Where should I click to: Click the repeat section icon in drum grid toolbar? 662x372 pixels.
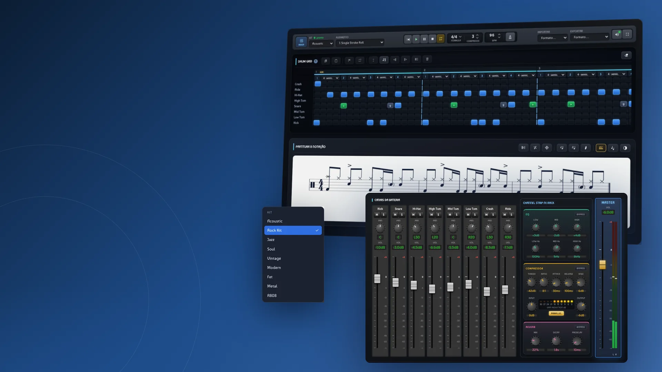360,60
